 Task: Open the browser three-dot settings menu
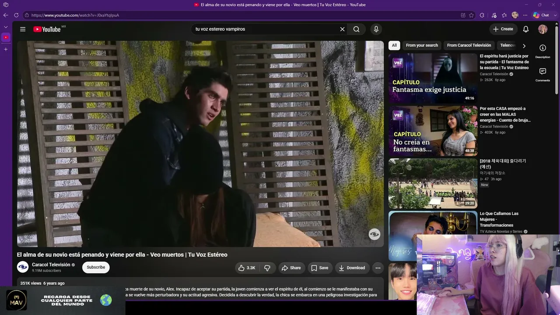tap(525, 15)
